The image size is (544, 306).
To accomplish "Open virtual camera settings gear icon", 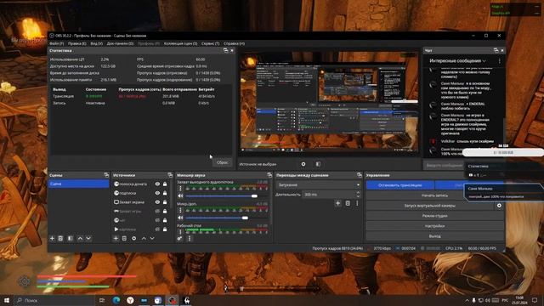I will [499, 206].
